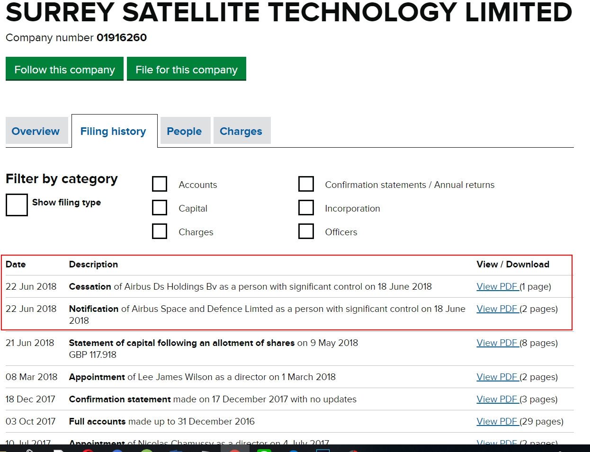Image resolution: width=590 pixels, height=452 pixels.
Task: View PDF for Lee James Wilson appointment
Action: click(x=497, y=377)
